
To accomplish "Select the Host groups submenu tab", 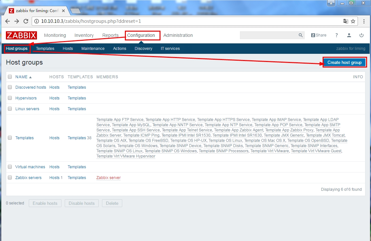I will pos(17,49).
